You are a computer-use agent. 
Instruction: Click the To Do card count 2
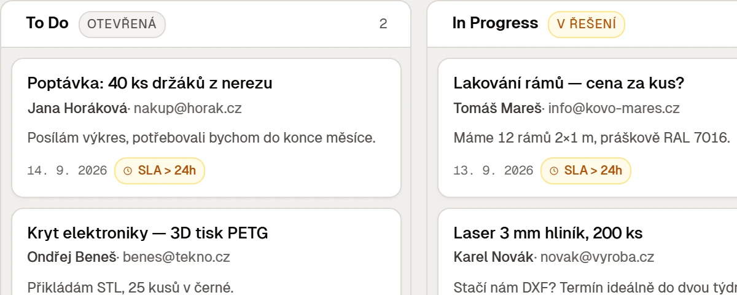(x=383, y=24)
